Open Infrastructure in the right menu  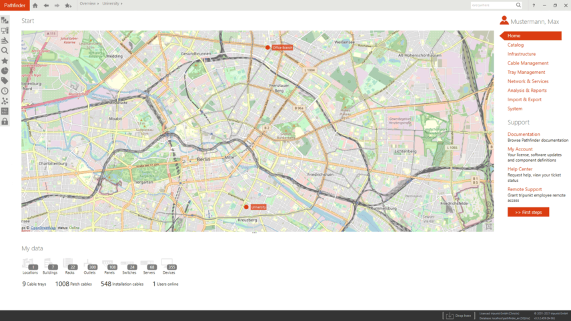pos(522,54)
